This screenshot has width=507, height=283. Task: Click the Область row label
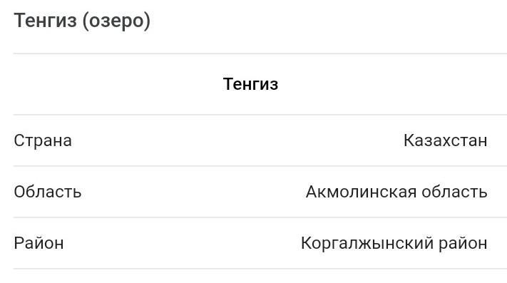click(48, 192)
